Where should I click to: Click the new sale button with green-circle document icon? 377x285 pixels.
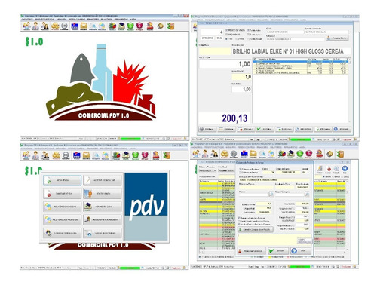[x=62, y=180]
